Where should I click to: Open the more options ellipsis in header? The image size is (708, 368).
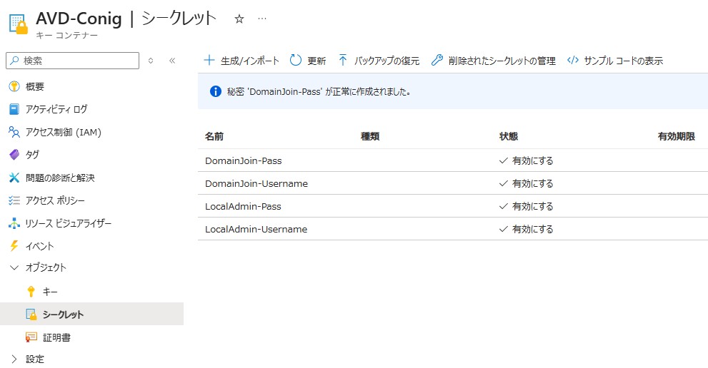262,18
